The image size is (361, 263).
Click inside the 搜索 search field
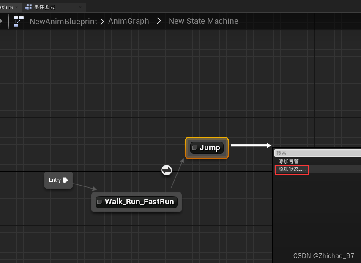click(317, 153)
